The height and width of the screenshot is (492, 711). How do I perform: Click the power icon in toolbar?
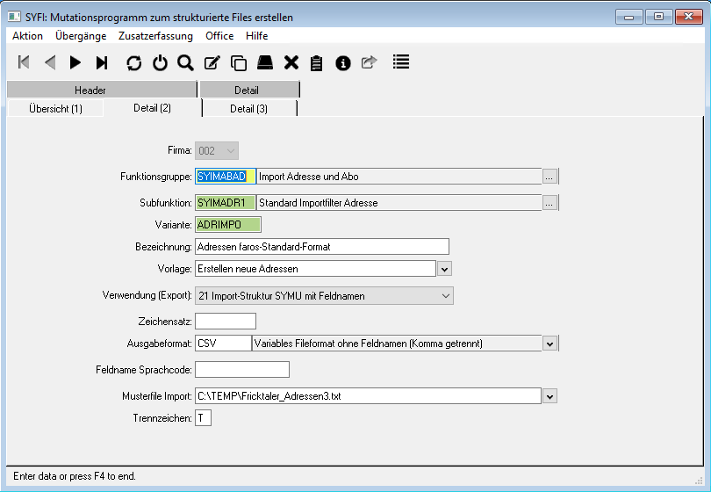pos(159,62)
